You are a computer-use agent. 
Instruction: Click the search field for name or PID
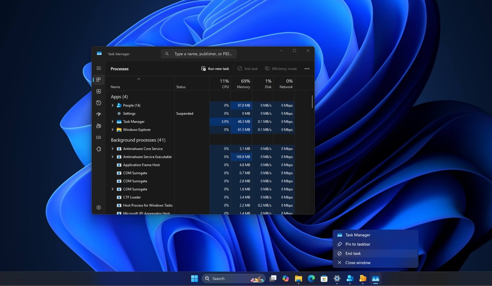199,54
